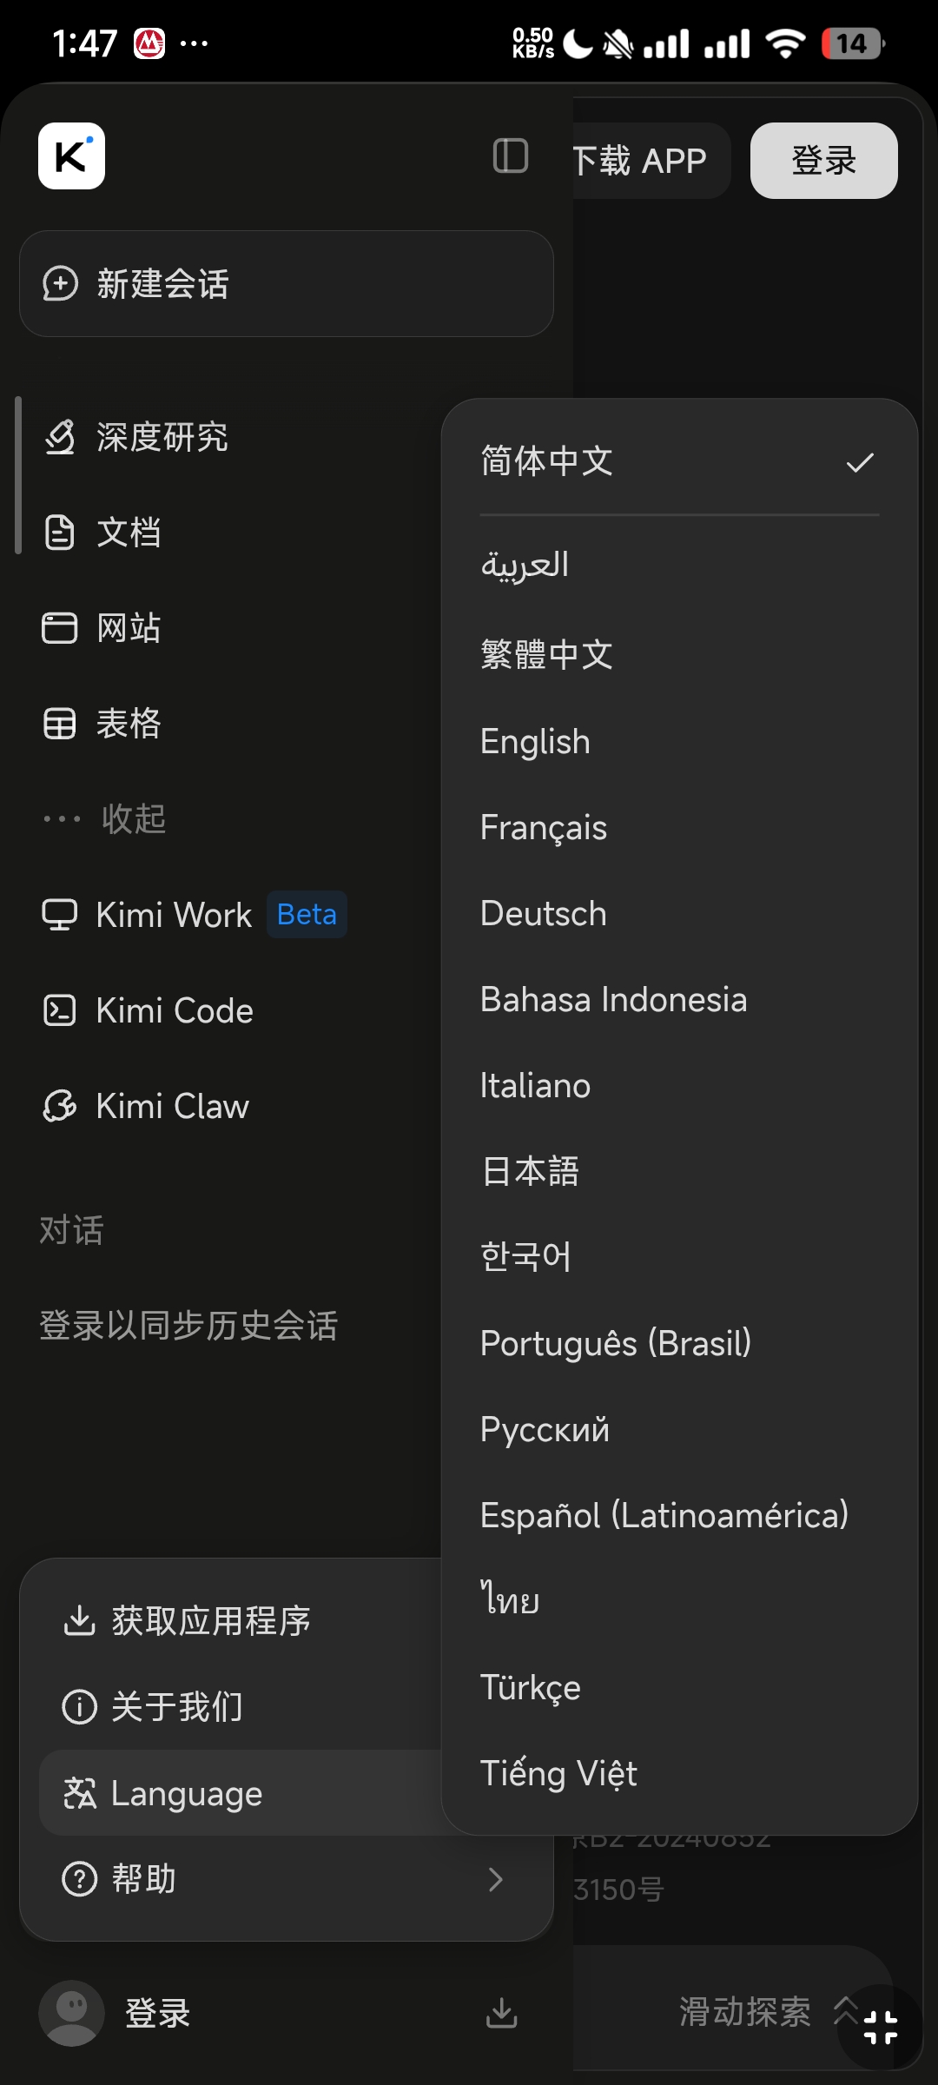This screenshot has height=2085, width=938.
Task: Tap 滑动探索 text
Action: [x=745, y=2012]
